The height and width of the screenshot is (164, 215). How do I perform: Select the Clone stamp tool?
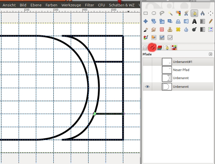pyautogui.click(x=170, y=30)
